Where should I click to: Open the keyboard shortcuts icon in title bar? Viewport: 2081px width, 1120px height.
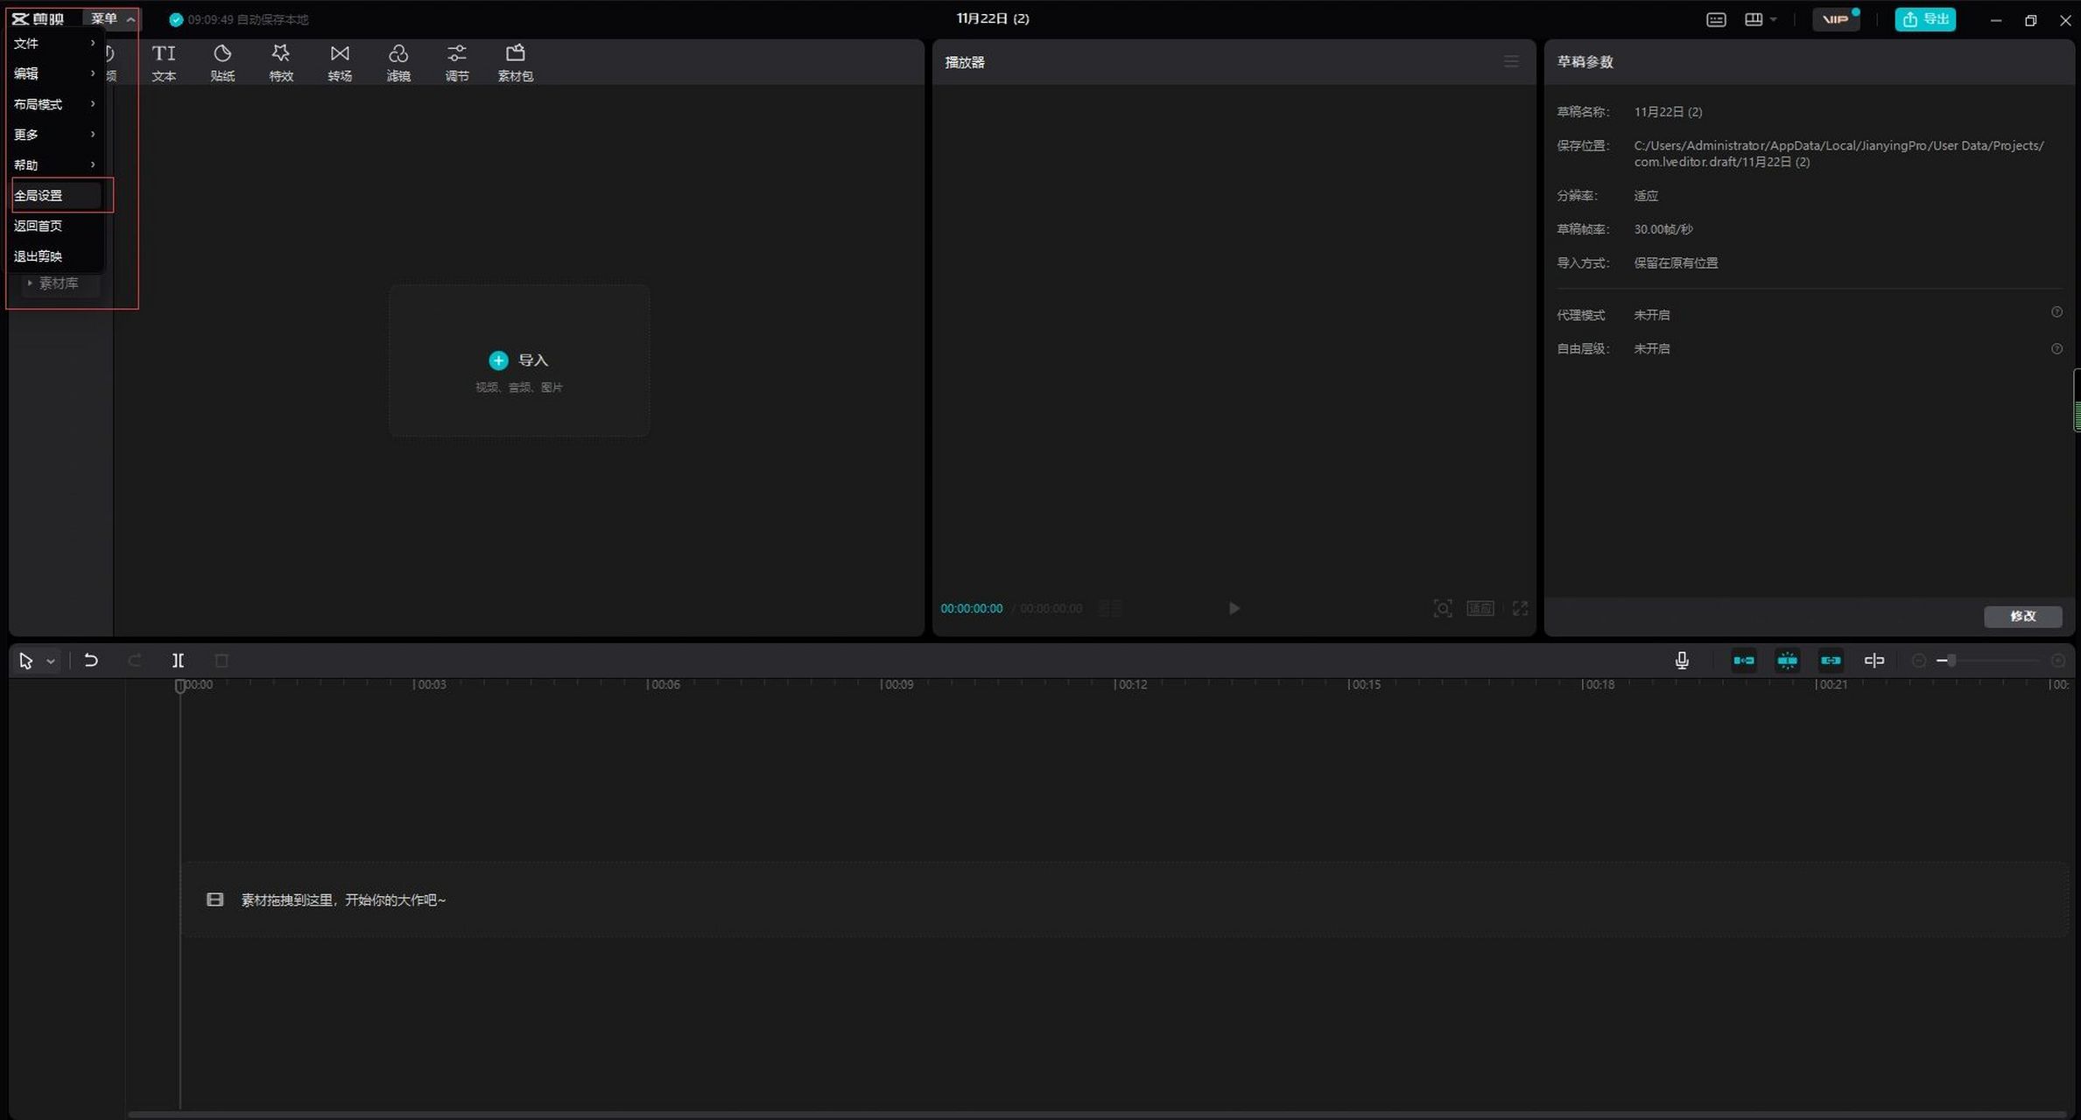click(x=1716, y=19)
